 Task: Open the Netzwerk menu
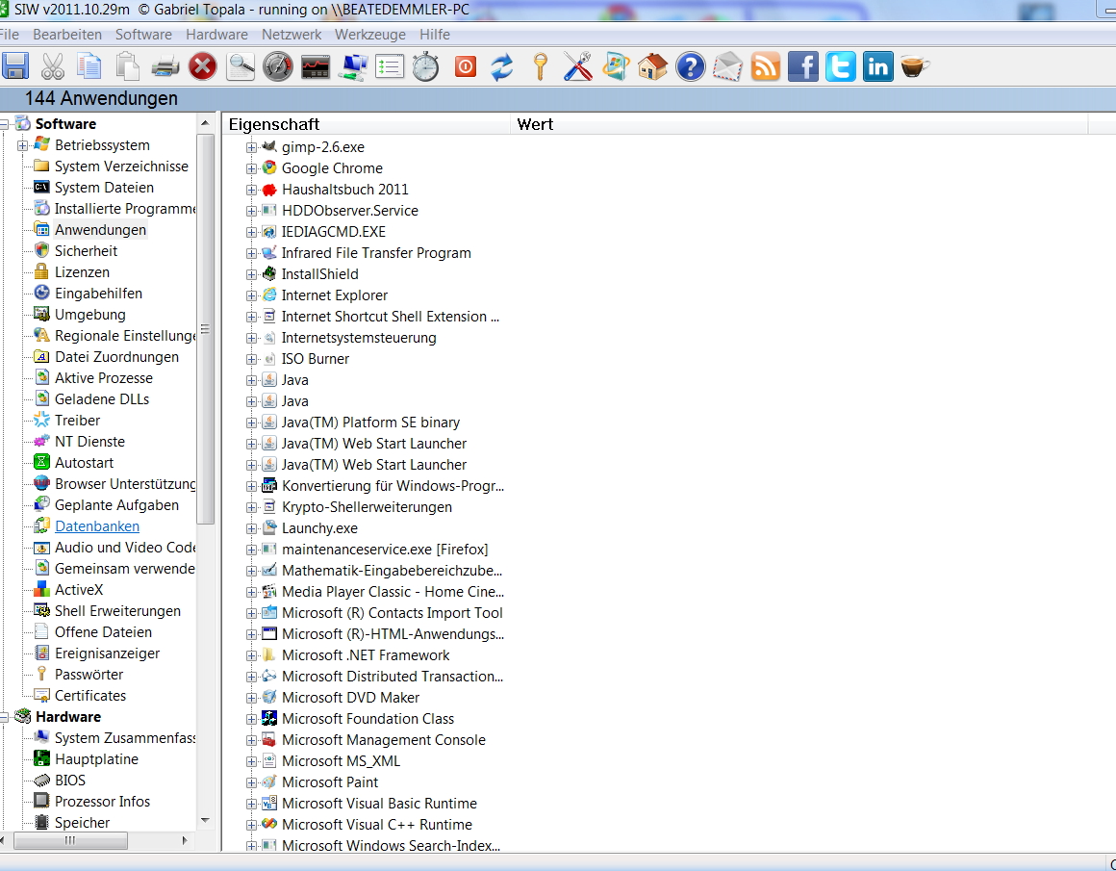[292, 35]
